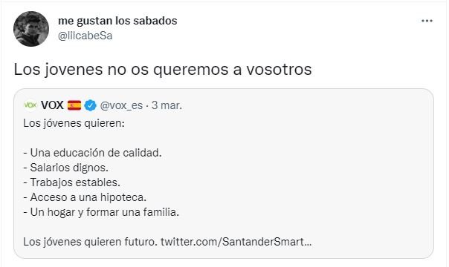Click the Spanish flag emoji beside VOX
The image size is (449, 267).
[74, 105]
